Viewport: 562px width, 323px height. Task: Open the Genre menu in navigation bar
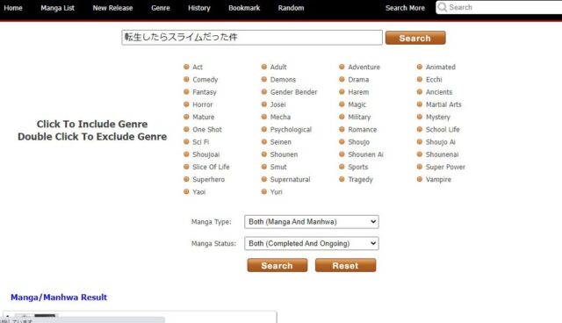[x=160, y=8]
